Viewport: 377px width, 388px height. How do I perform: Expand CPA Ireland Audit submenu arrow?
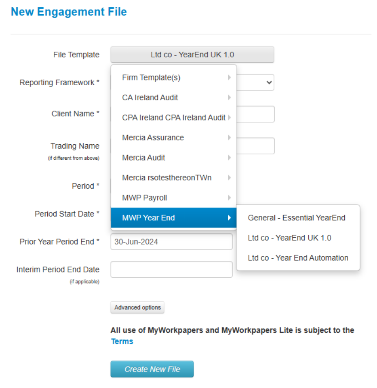coord(230,118)
